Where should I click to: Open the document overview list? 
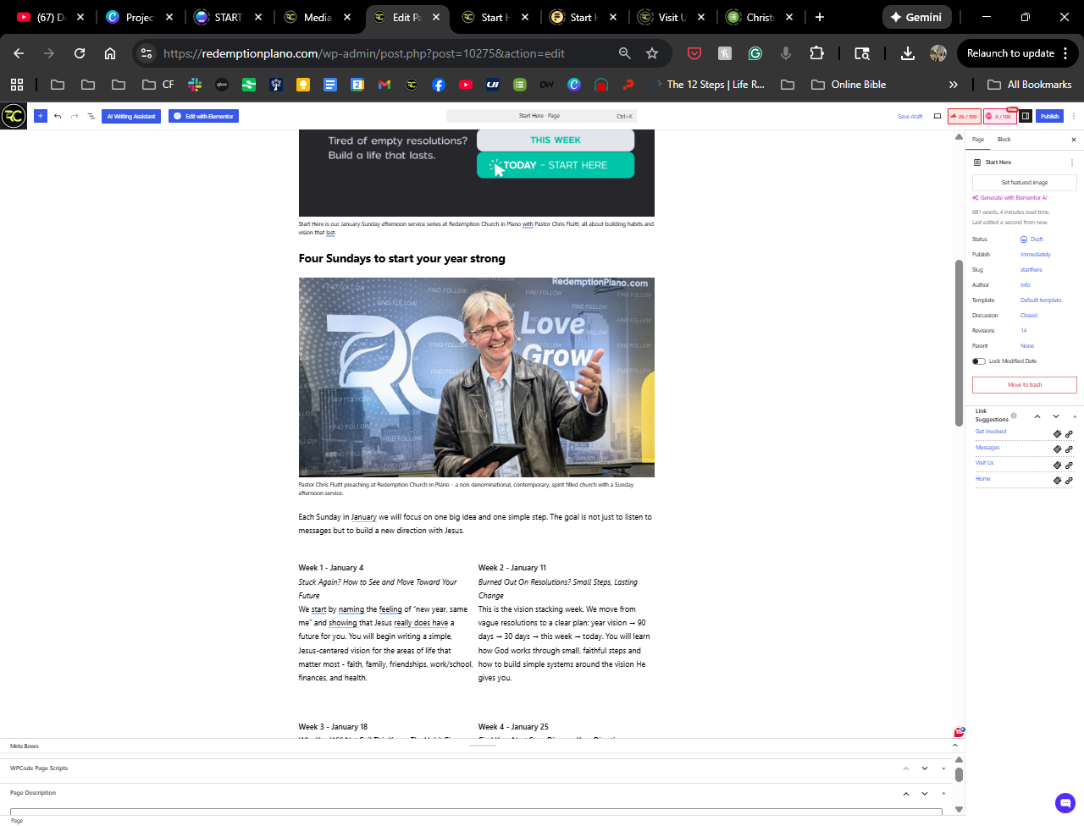coord(91,116)
